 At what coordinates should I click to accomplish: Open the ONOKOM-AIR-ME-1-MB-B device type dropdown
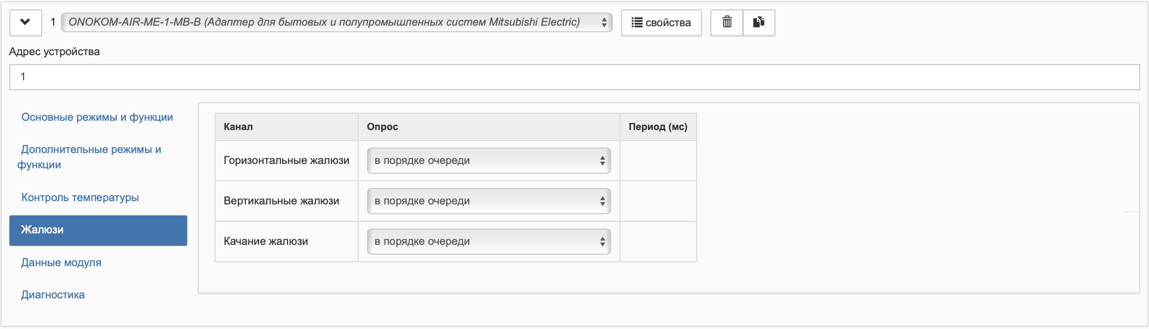coord(336,22)
